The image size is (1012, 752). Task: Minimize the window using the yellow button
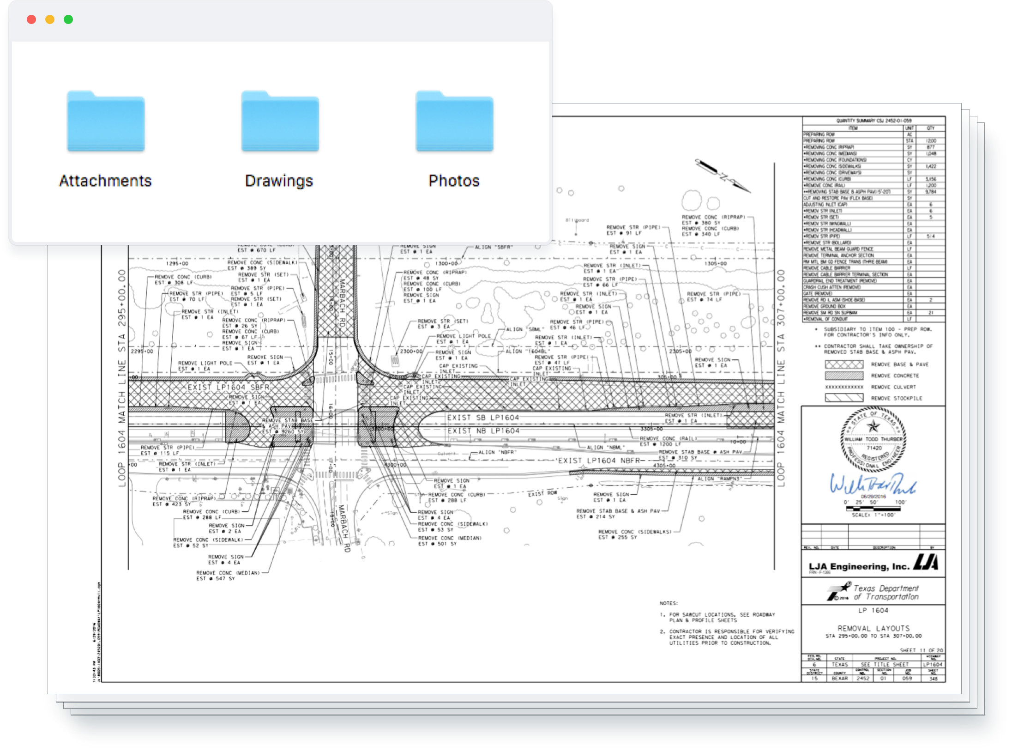click(x=50, y=19)
